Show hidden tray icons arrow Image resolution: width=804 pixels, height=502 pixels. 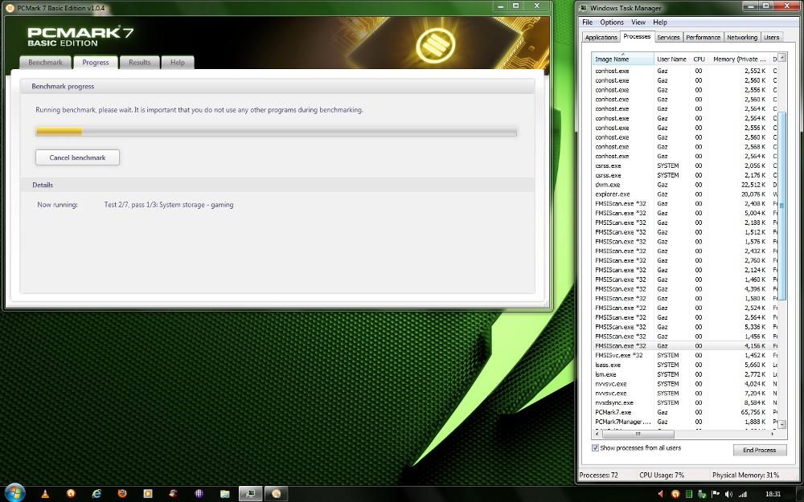660,494
